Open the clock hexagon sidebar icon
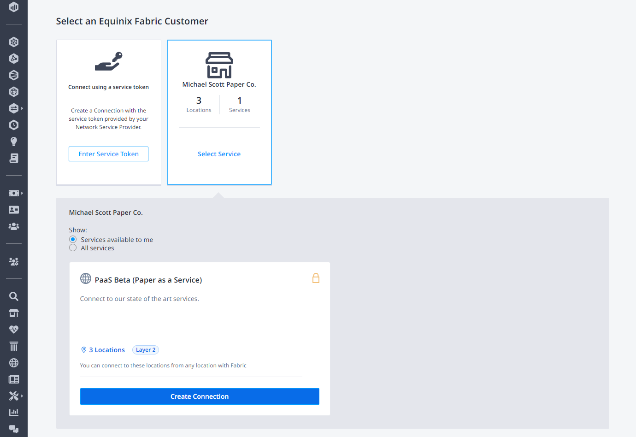This screenshot has width=636, height=437. pos(14,125)
